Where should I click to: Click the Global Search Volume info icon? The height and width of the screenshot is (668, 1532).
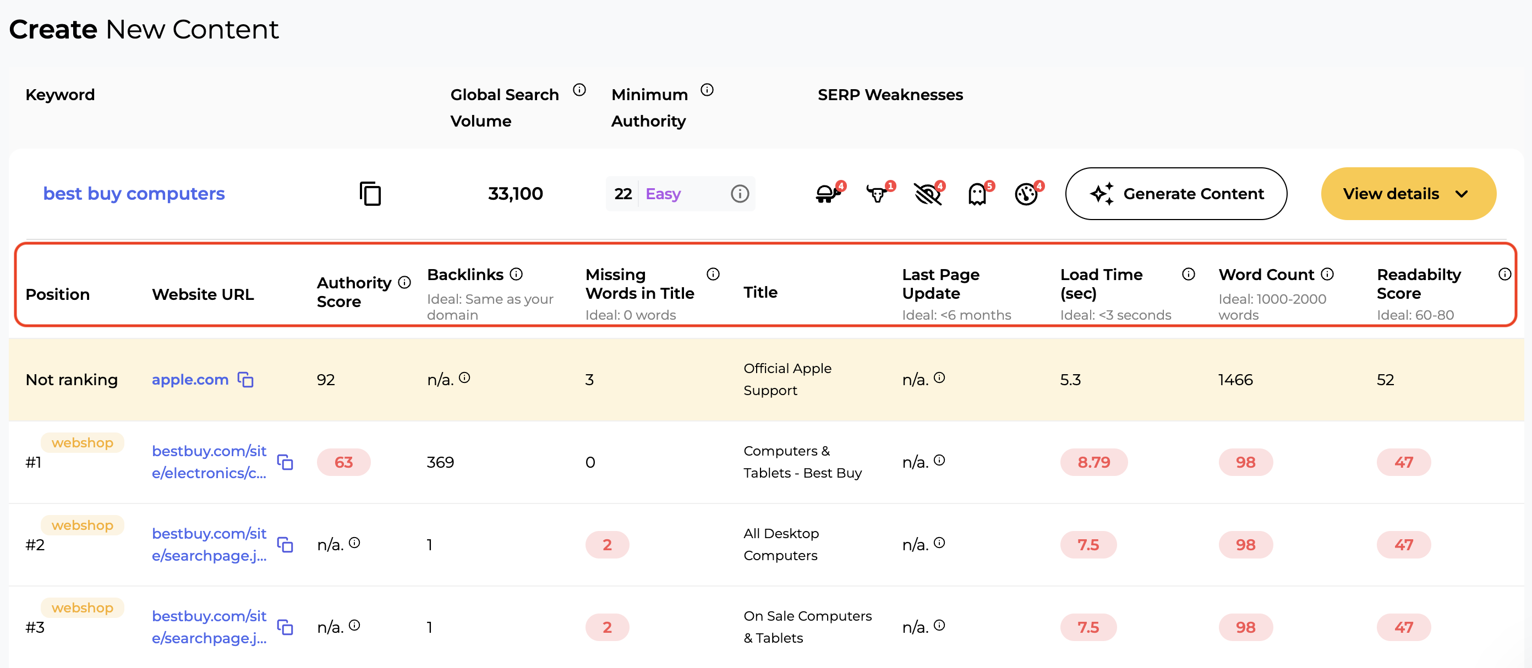(x=579, y=90)
